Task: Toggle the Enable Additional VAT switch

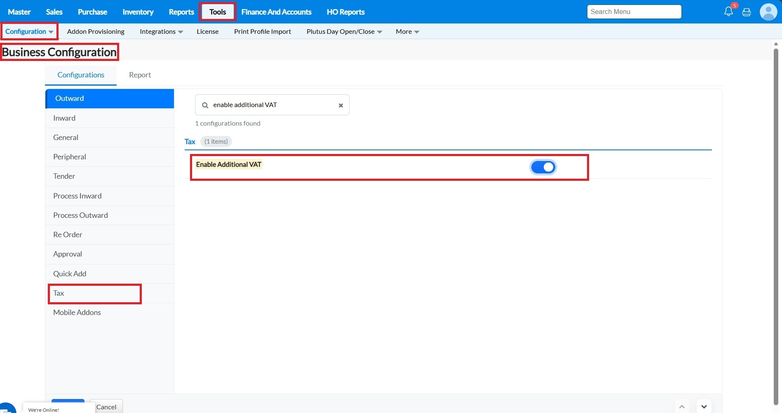Action: pyautogui.click(x=543, y=167)
